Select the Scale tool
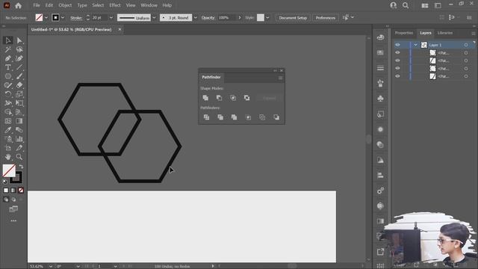The image size is (478, 269). [19, 94]
